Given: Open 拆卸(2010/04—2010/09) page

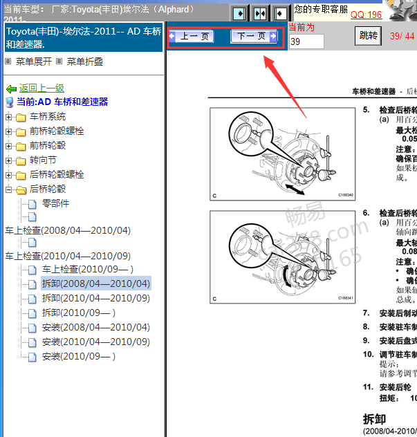Looking at the screenshot, I should tap(96, 298).
